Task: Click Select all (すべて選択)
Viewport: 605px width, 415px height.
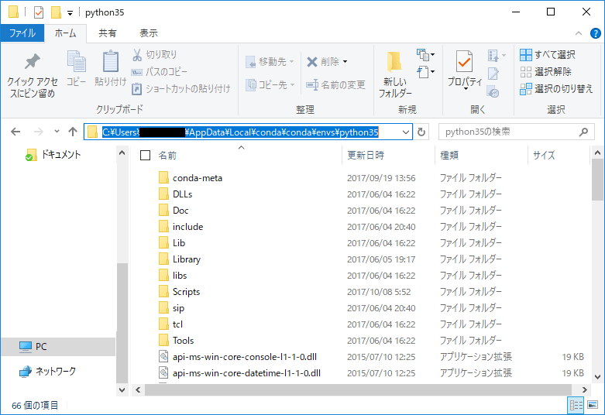Action: click(x=548, y=55)
